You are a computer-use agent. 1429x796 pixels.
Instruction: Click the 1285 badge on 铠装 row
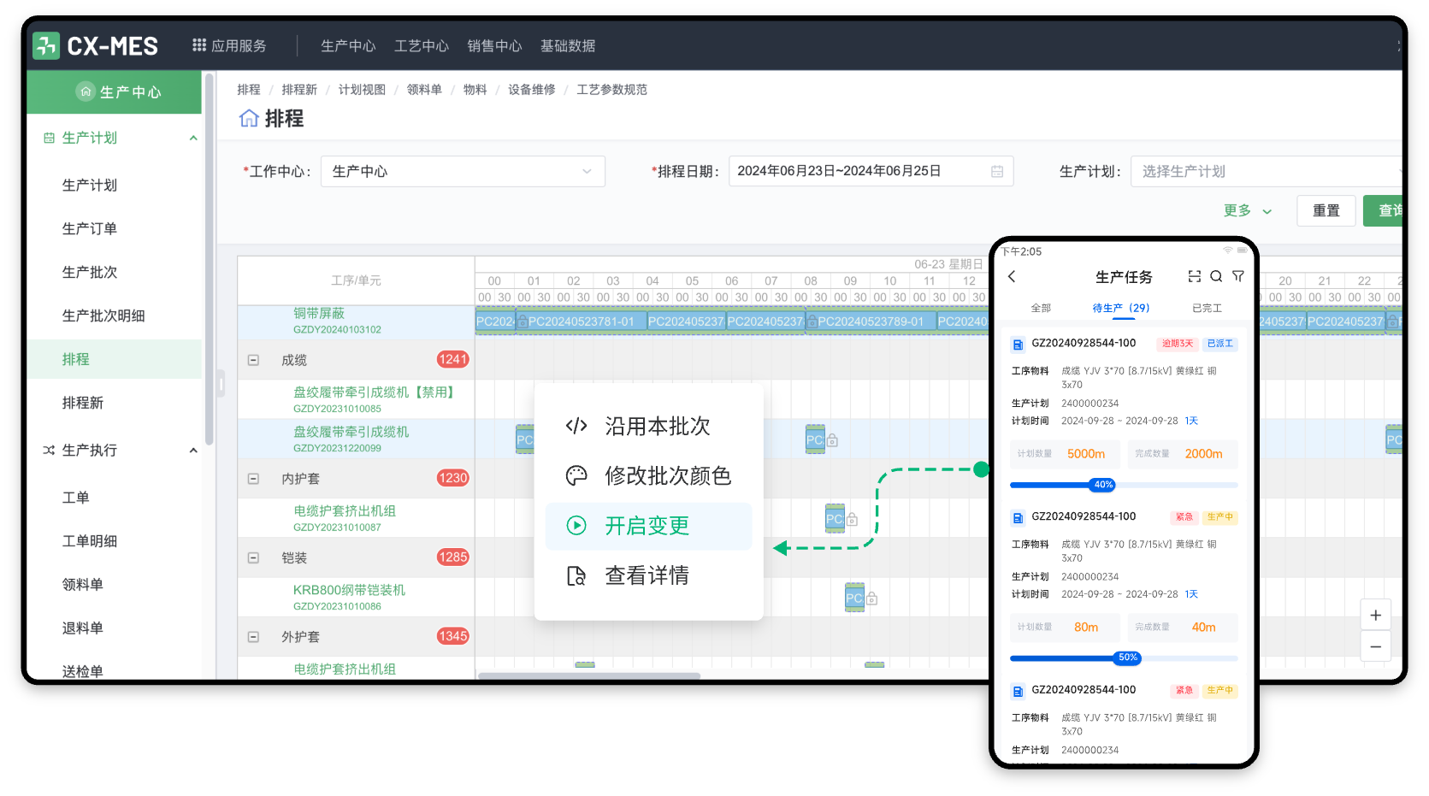tap(452, 557)
